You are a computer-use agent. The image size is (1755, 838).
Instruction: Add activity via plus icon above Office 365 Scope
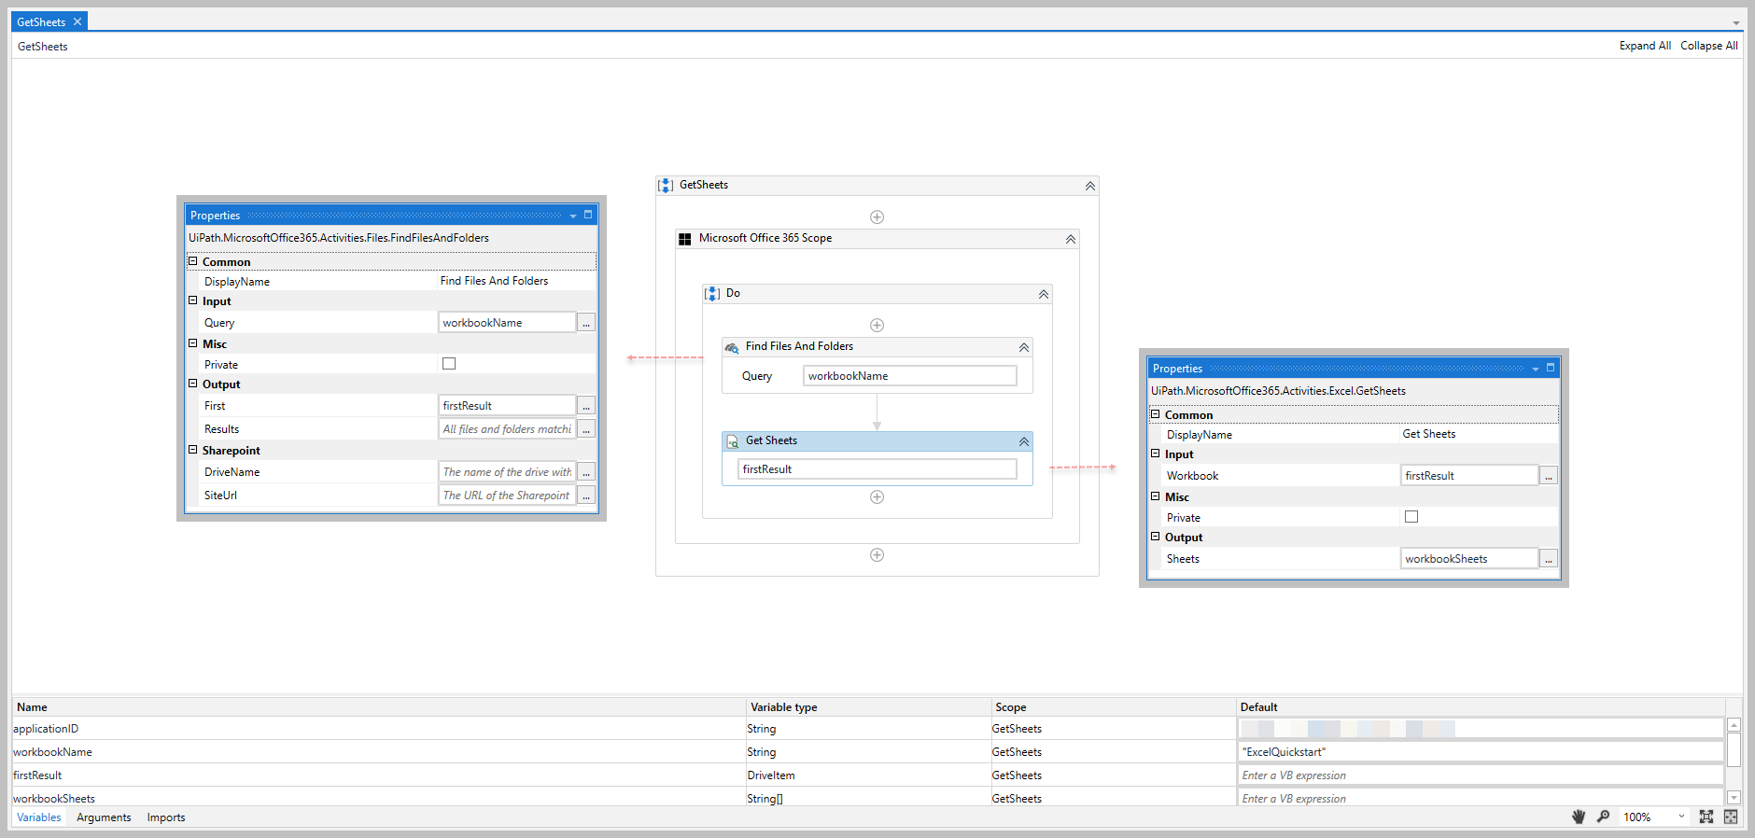tap(877, 217)
